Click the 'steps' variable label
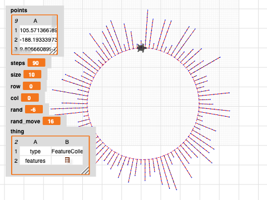This screenshot has width=267, height=200. point(18,63)
